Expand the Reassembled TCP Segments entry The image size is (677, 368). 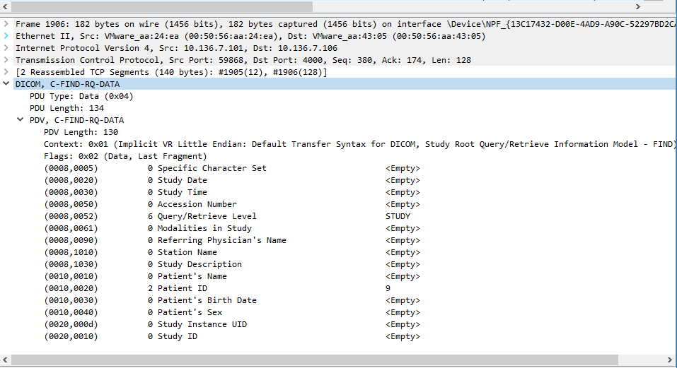[x=6, y=72]
